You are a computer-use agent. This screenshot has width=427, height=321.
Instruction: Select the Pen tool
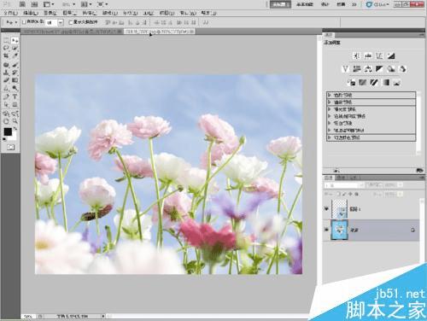point(6,96)
